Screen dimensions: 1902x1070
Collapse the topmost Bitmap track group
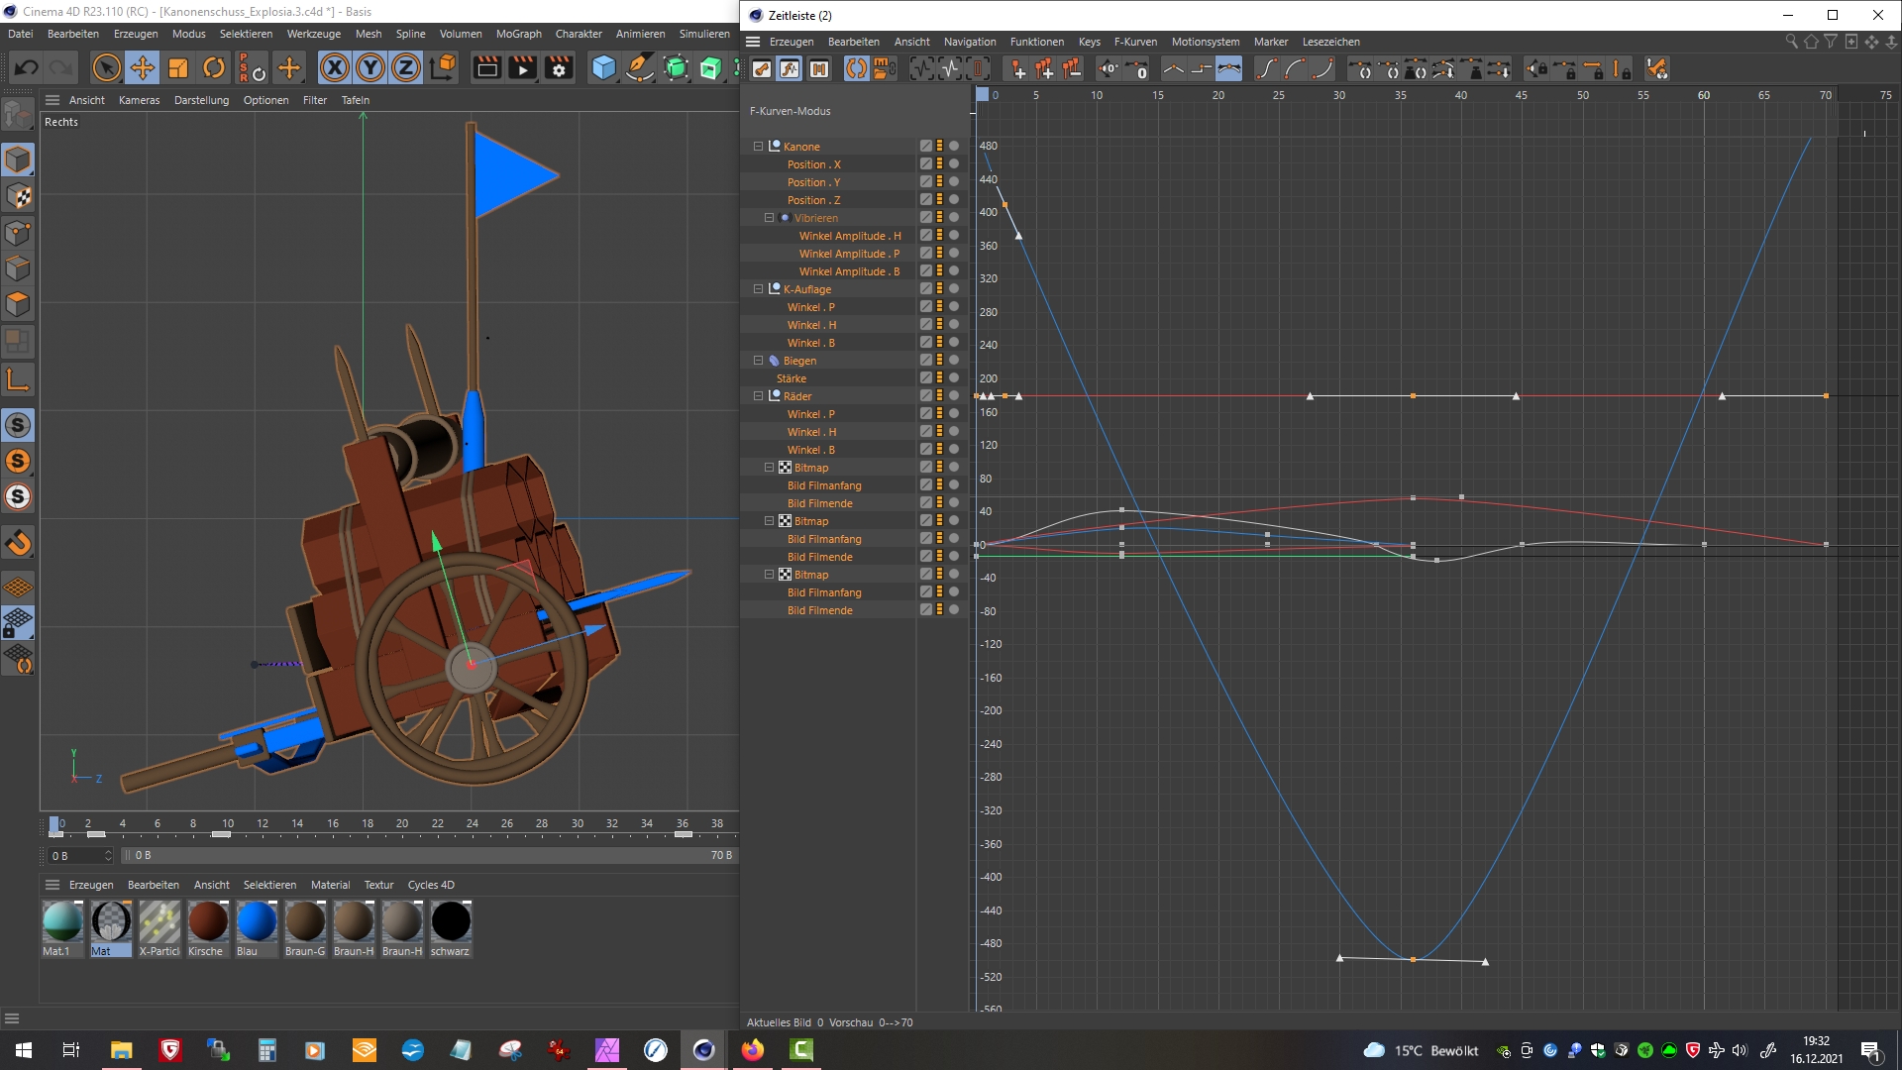(x=769, y=468)
